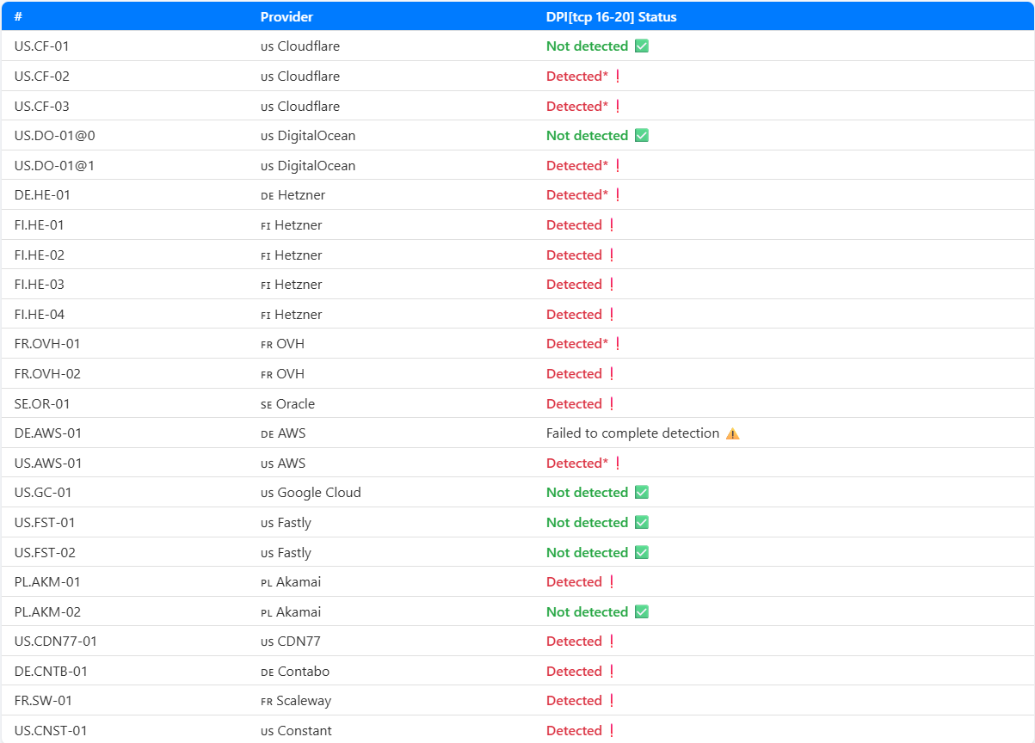Click green checkmark icon in US.GC-01 row

pyautogui.click(x=641, y=493)
